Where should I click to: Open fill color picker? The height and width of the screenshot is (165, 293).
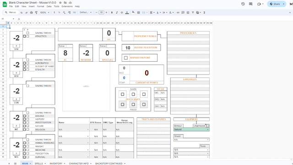click(x=133, y=12)
